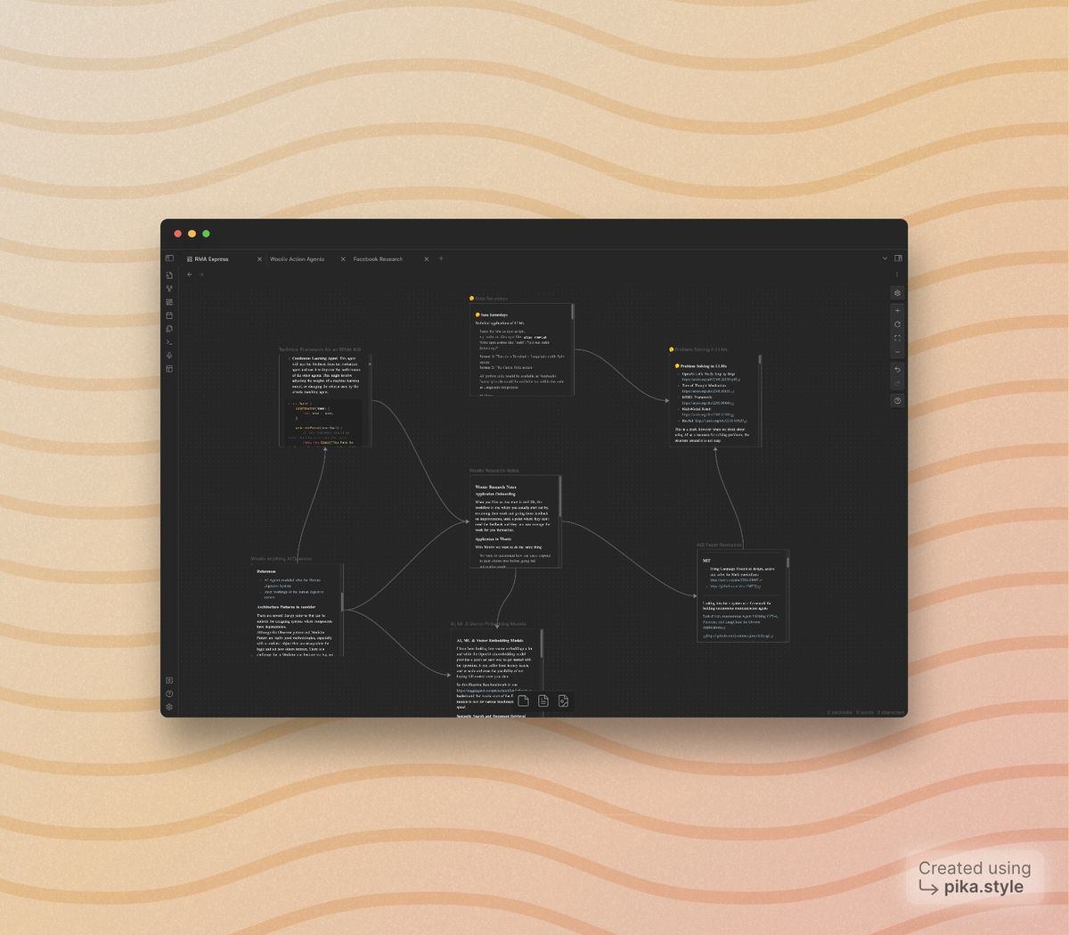This screenshot has height=935, width=1069.
Task: Switch to Wooliv Action Agents tab
Action: tap(297, 259)
